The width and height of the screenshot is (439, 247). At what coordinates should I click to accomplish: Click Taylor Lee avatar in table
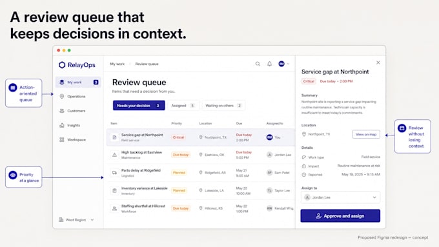click(269, 190)
